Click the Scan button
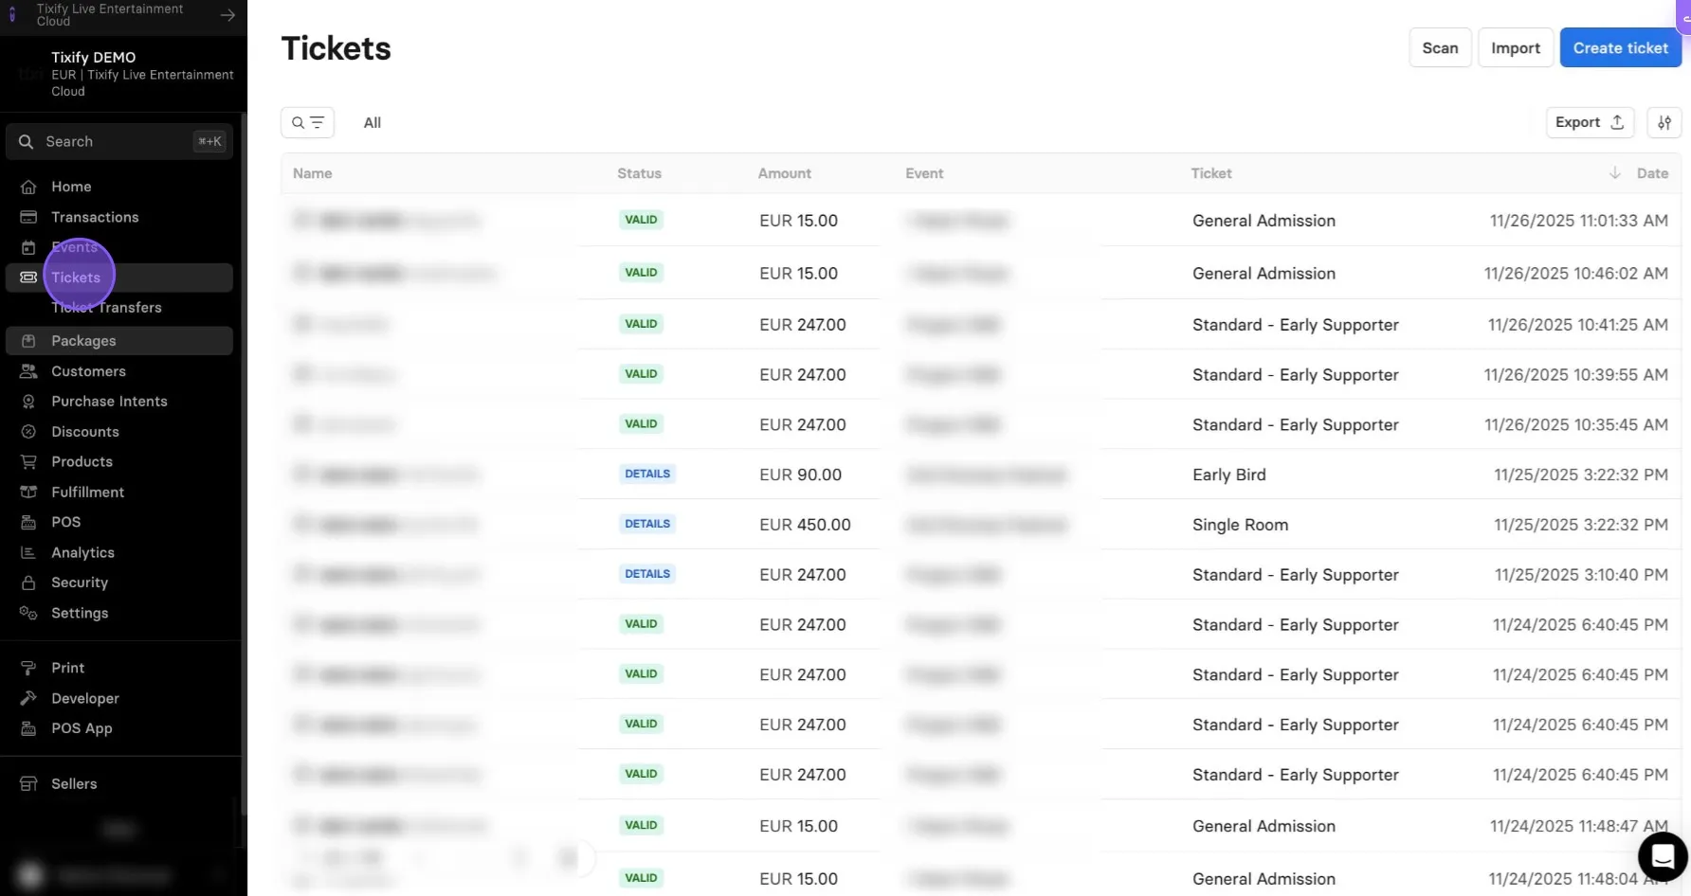 (x=1440, y=48)
